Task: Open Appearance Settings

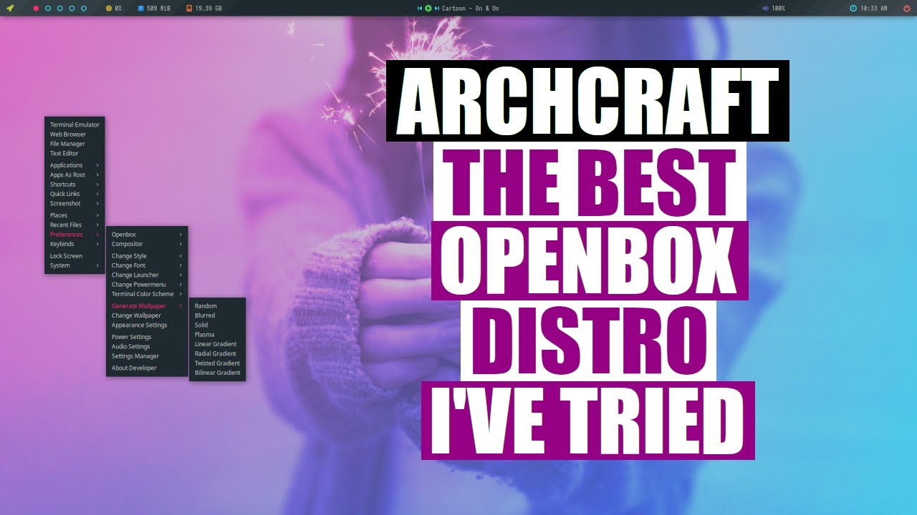Action: [x=147, y=325]
